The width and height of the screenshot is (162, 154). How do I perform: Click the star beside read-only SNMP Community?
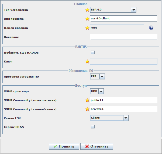[87, 100]
